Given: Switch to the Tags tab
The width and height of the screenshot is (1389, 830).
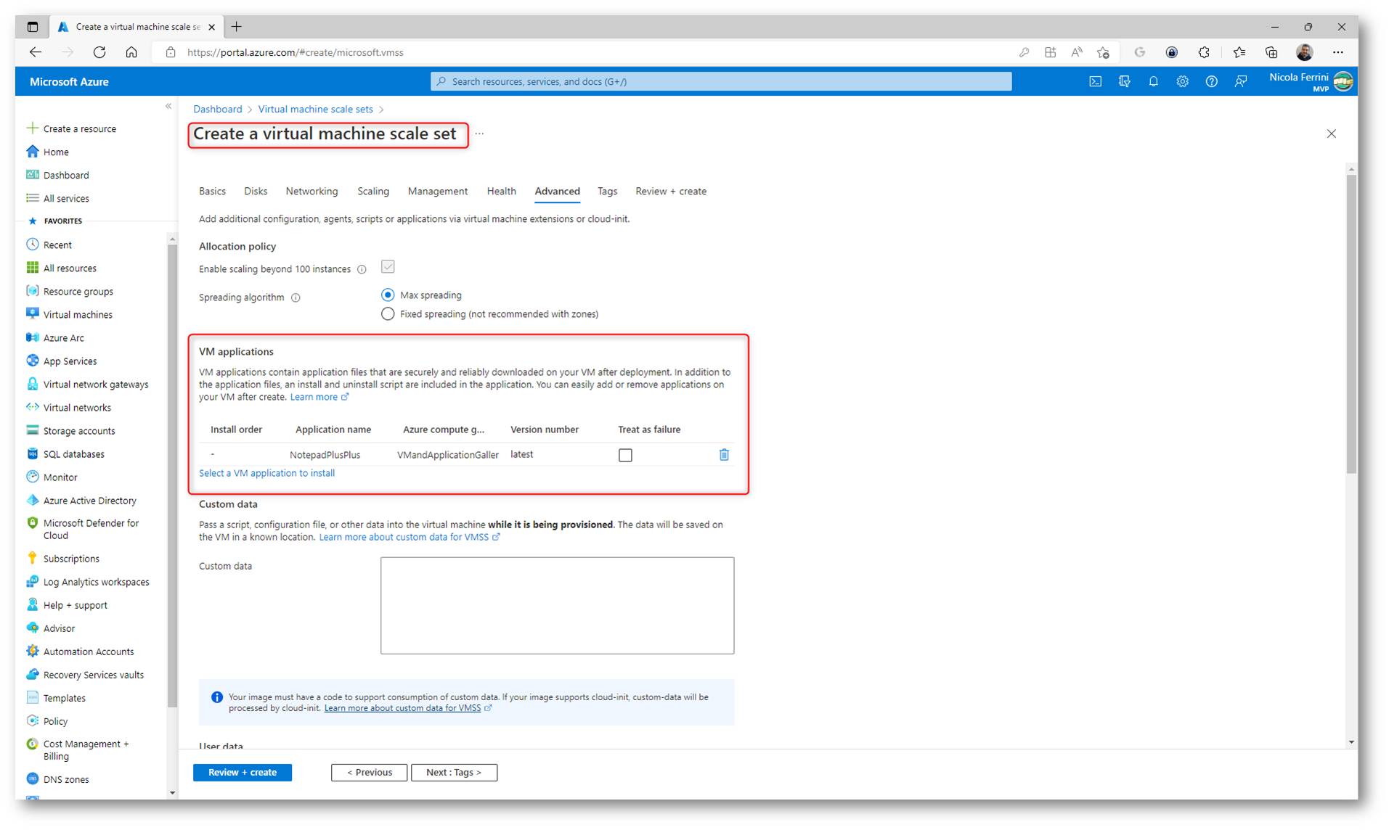Looking at the screenshot, I should pos(607,192).
